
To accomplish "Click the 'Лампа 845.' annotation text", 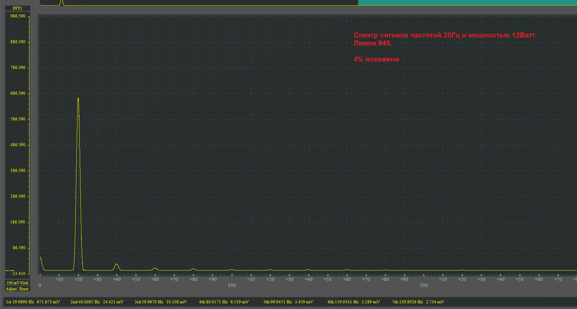I will pos(373,43).
